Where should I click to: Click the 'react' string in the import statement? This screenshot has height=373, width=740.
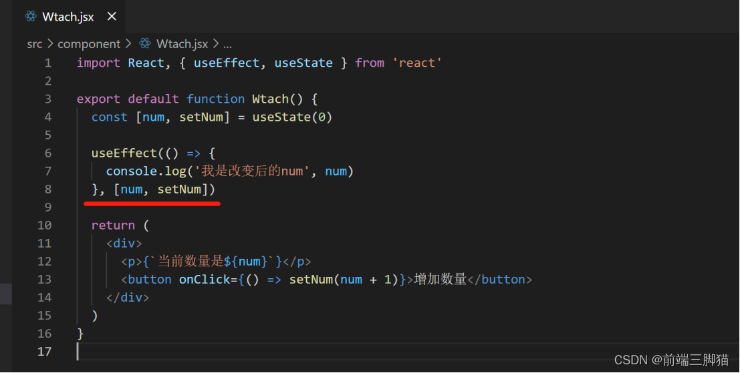[416, 63]
